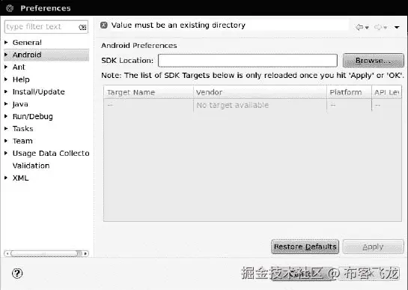
Task: Select XML in the preferences tree
Action: click(20, 178)
